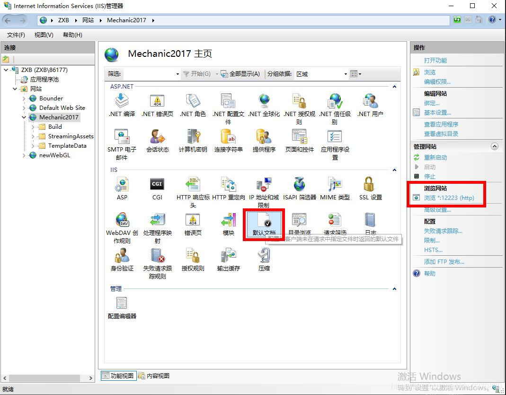Collapse the ZXB server node

[6, 70]
